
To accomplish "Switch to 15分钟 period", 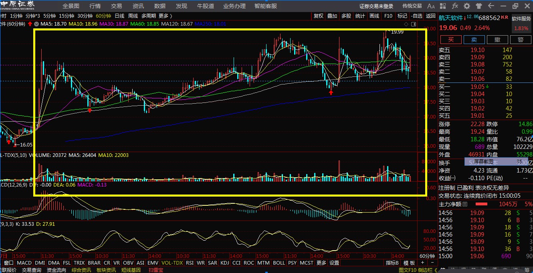I will 67,16.
